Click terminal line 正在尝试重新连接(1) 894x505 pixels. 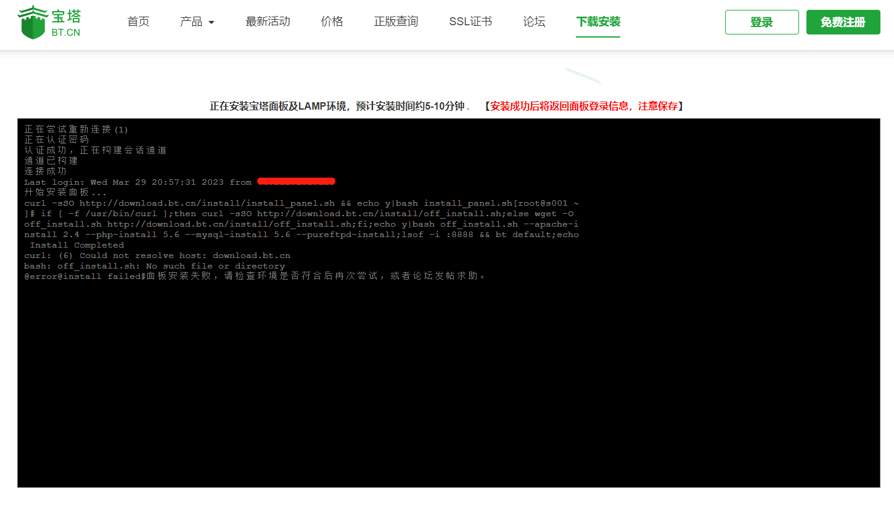76,130
